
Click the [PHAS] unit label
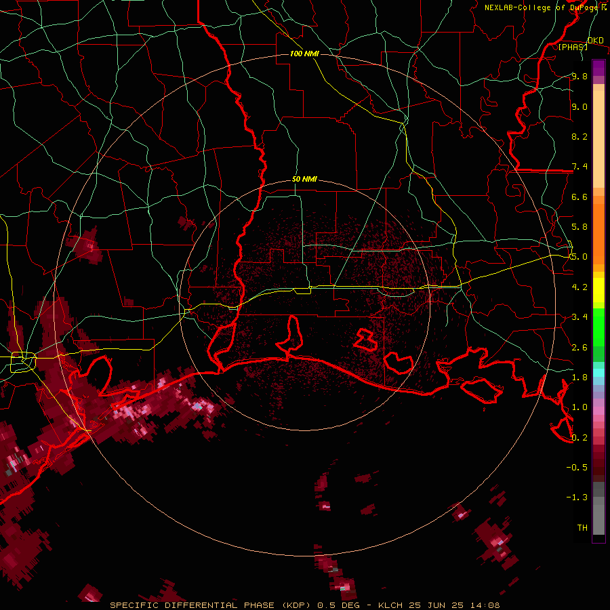pos(573,47)
